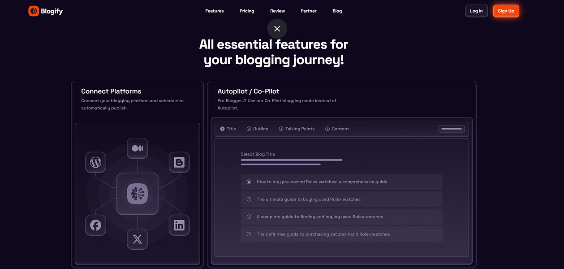The image size is (564, 269).
Task: Click the central Blogify hub icon
Action: (137, 194)
